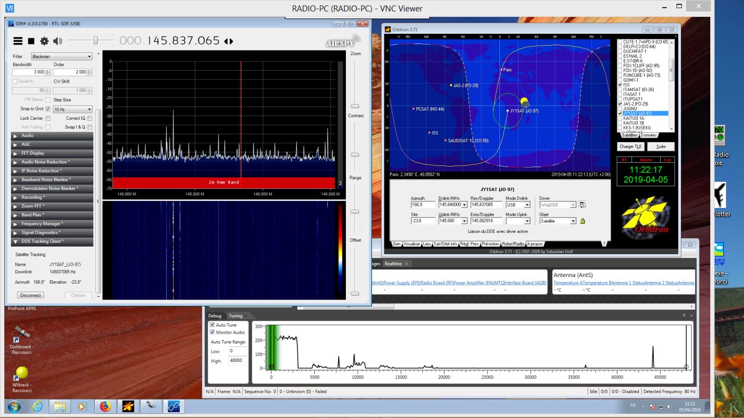Open SDR# configuration with the gear icon
This screenshot has width=744, height=418.
click(x=44, y=41)
